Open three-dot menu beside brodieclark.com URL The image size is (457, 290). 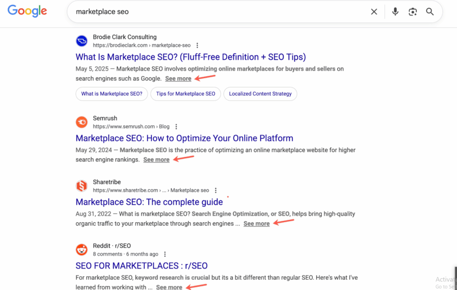click(197, 45)
